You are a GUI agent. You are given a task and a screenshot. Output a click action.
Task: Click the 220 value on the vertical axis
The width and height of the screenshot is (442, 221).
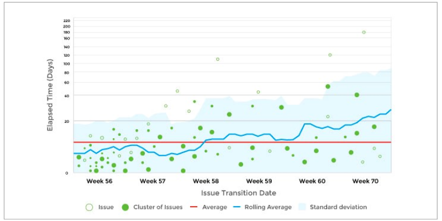click(x=66, y=20)
